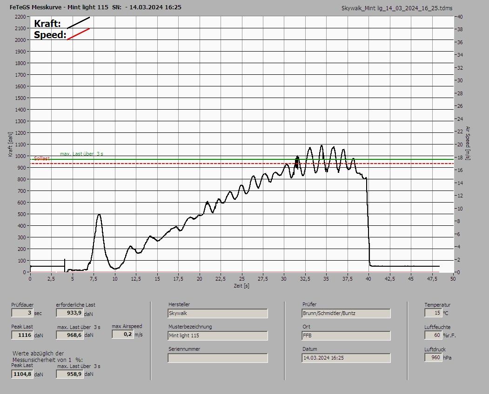Click the FeTeGS Messkurve chart title
Screen dimensions: 489x394
(x=95, y=7)
